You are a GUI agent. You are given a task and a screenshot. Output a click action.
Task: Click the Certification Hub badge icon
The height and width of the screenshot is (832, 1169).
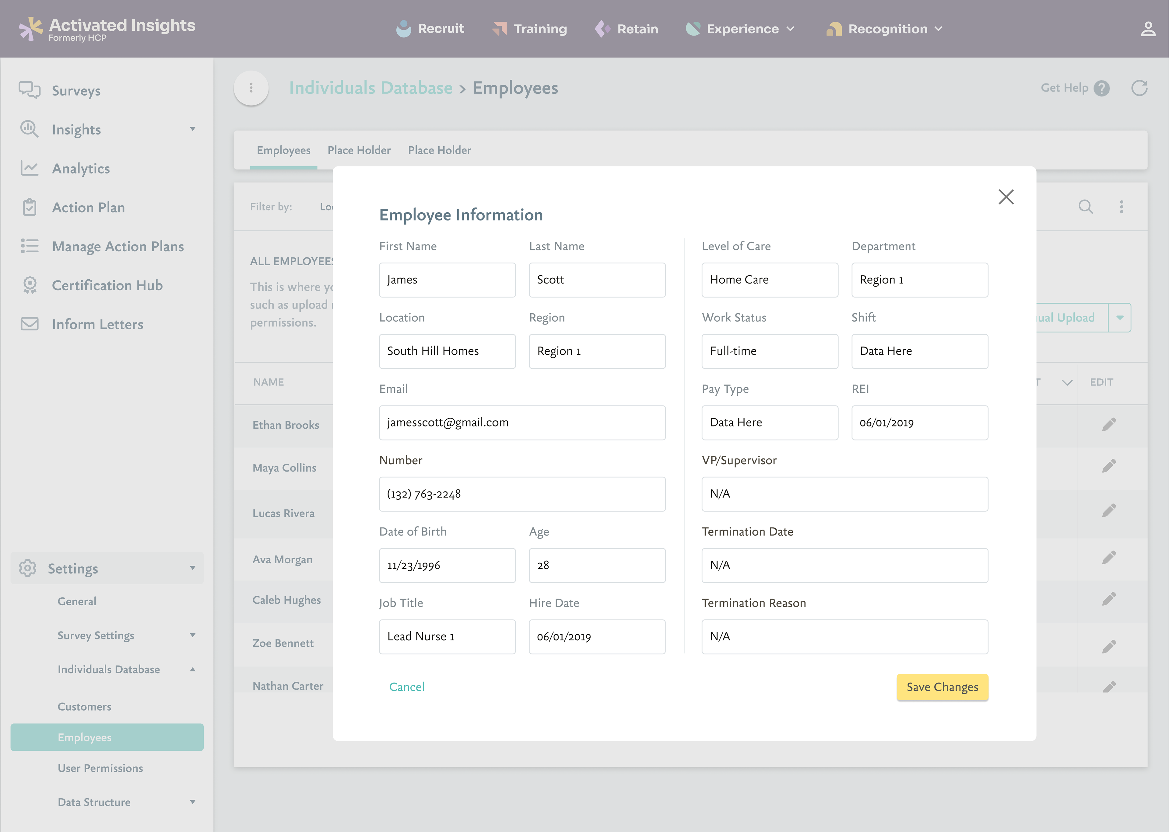point(30,285)
